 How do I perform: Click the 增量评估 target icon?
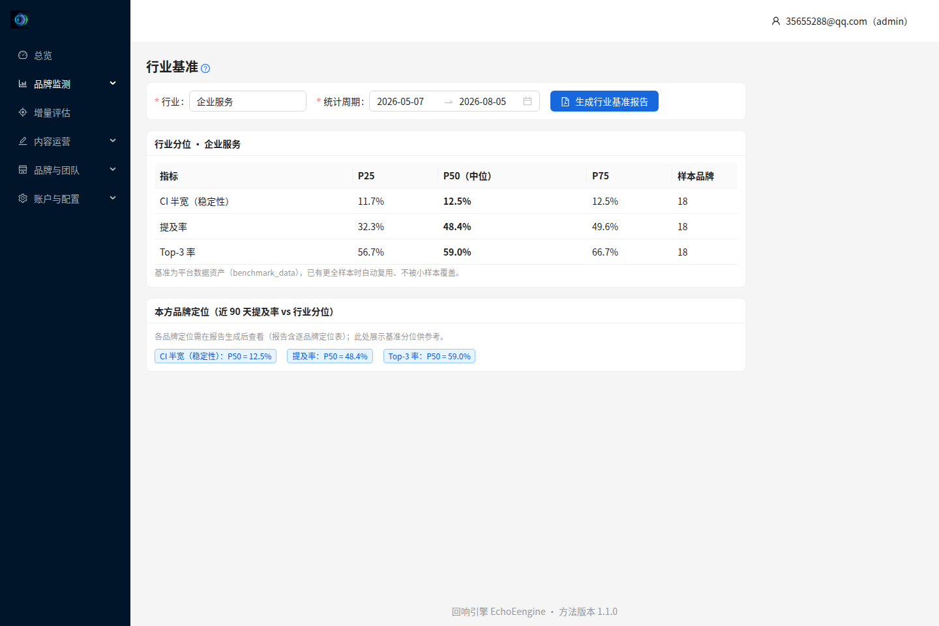coord(23,113)
